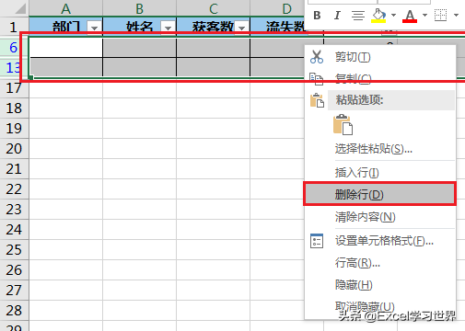Click cell C in row 6
This screenshot has width=465, height=331.
[213, 47]
